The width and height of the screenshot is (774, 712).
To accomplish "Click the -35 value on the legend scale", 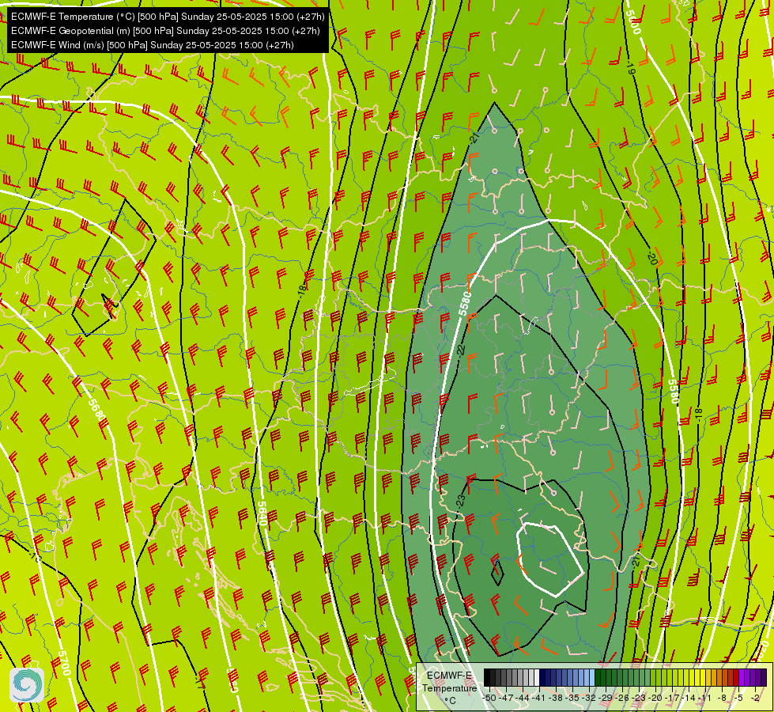I will point(573,698).
